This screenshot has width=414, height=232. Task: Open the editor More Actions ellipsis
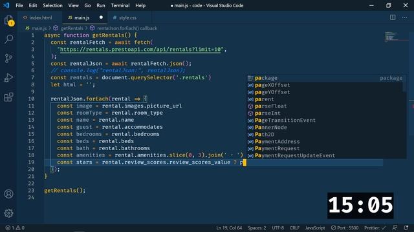404,17
